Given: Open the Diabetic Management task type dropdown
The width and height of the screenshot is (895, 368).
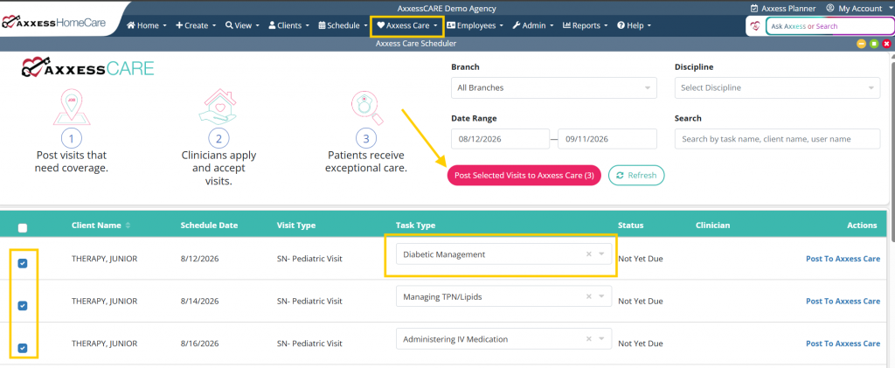Looking at the screenshot, I should coord(503,254).
